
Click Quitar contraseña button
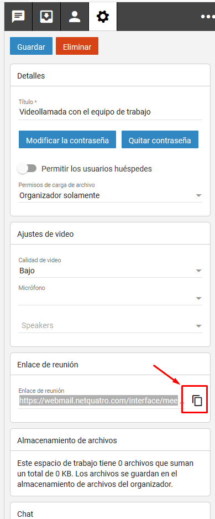(160, 140)
